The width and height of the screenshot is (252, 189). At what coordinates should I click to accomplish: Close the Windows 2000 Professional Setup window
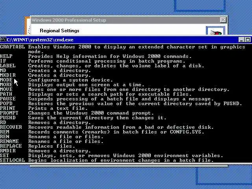click(x=223, y=20)
